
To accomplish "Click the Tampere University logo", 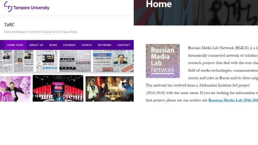I will [27, 7].
